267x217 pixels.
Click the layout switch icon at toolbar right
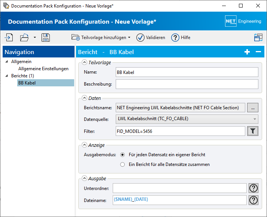pos(258,38)
